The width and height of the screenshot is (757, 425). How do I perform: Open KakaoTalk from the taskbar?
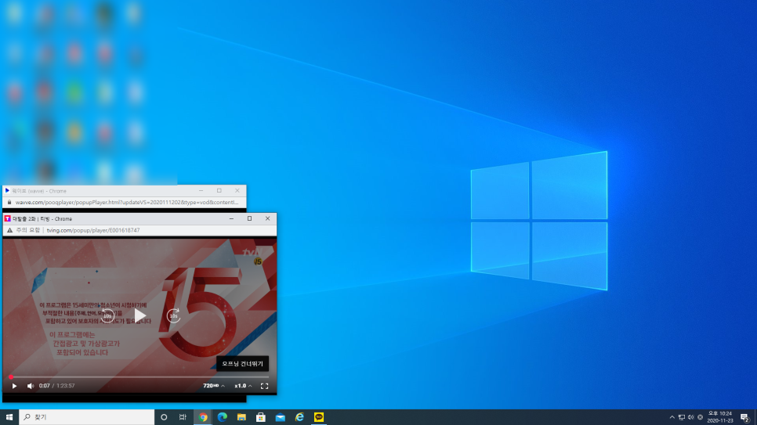click(x=319, y=417)
